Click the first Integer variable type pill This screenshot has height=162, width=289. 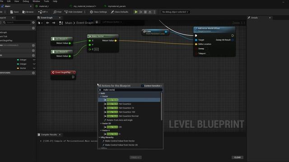coord(18,60)
